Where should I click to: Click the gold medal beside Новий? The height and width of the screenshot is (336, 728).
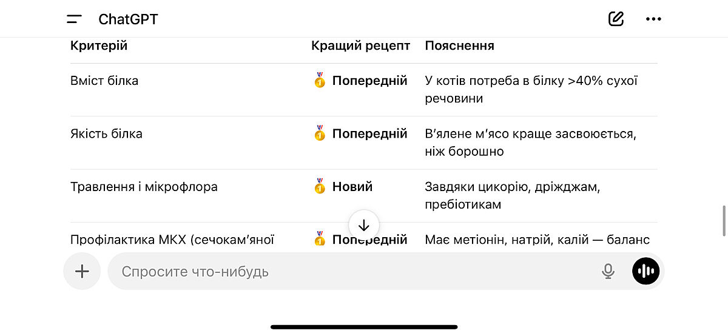[x=320, y=187]
